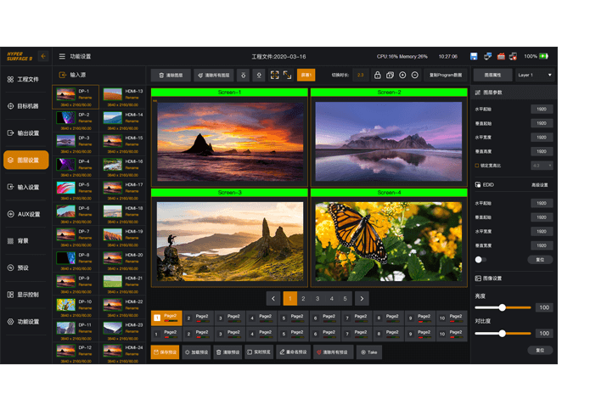Open the aspect ratio 4:3 dropdown
This screenshot has height=411, width=590.
click(x=542, y=166)
